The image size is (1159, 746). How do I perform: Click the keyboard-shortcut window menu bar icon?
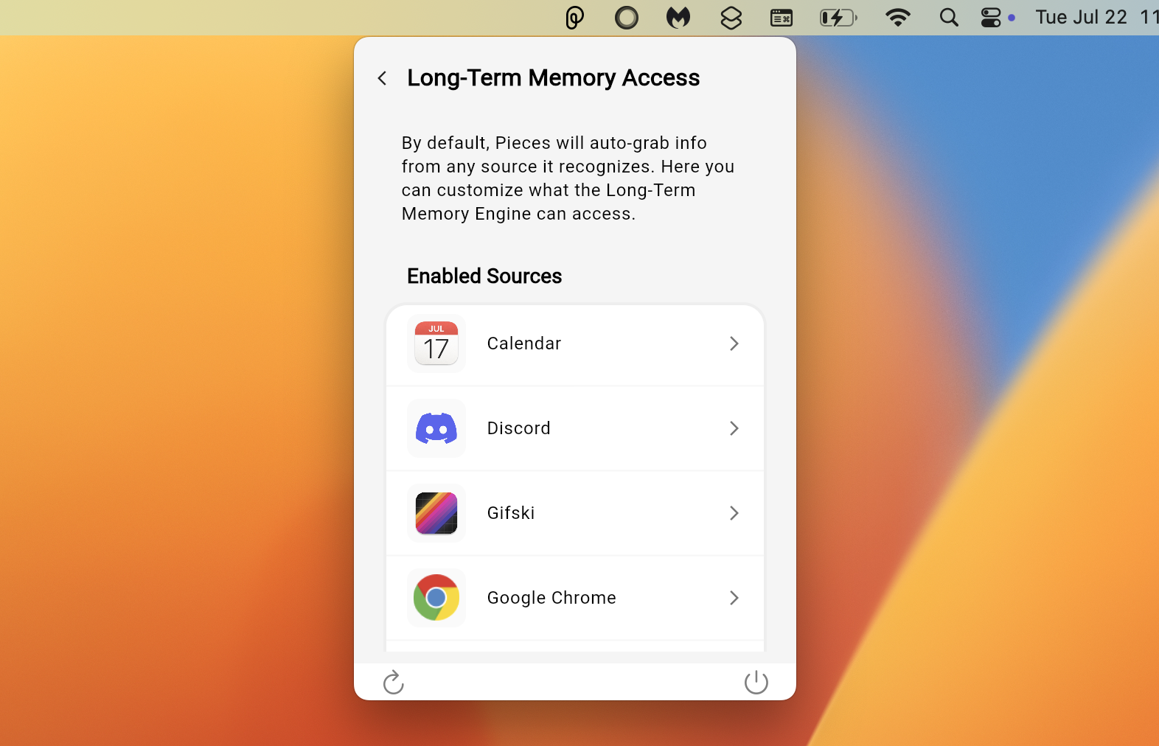(x=782, y=18)
